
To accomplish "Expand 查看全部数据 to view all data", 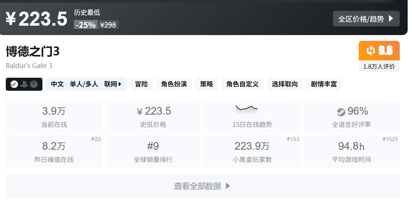I will point(203,186).
